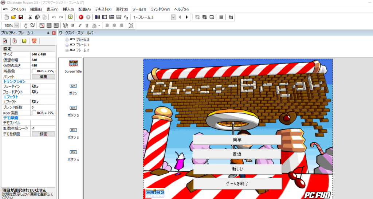Click the RGB係数 color swatch
This screenshot has height=199, width=373.
[34, 113]
